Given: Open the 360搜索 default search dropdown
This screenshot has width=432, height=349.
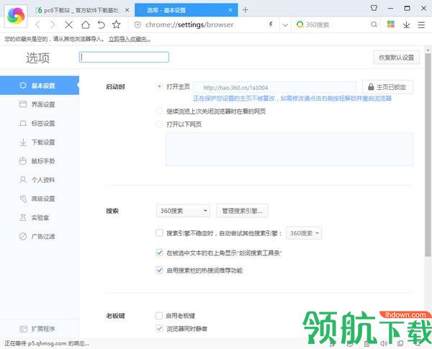Looking at the screenshot, I should coord(183,211).
